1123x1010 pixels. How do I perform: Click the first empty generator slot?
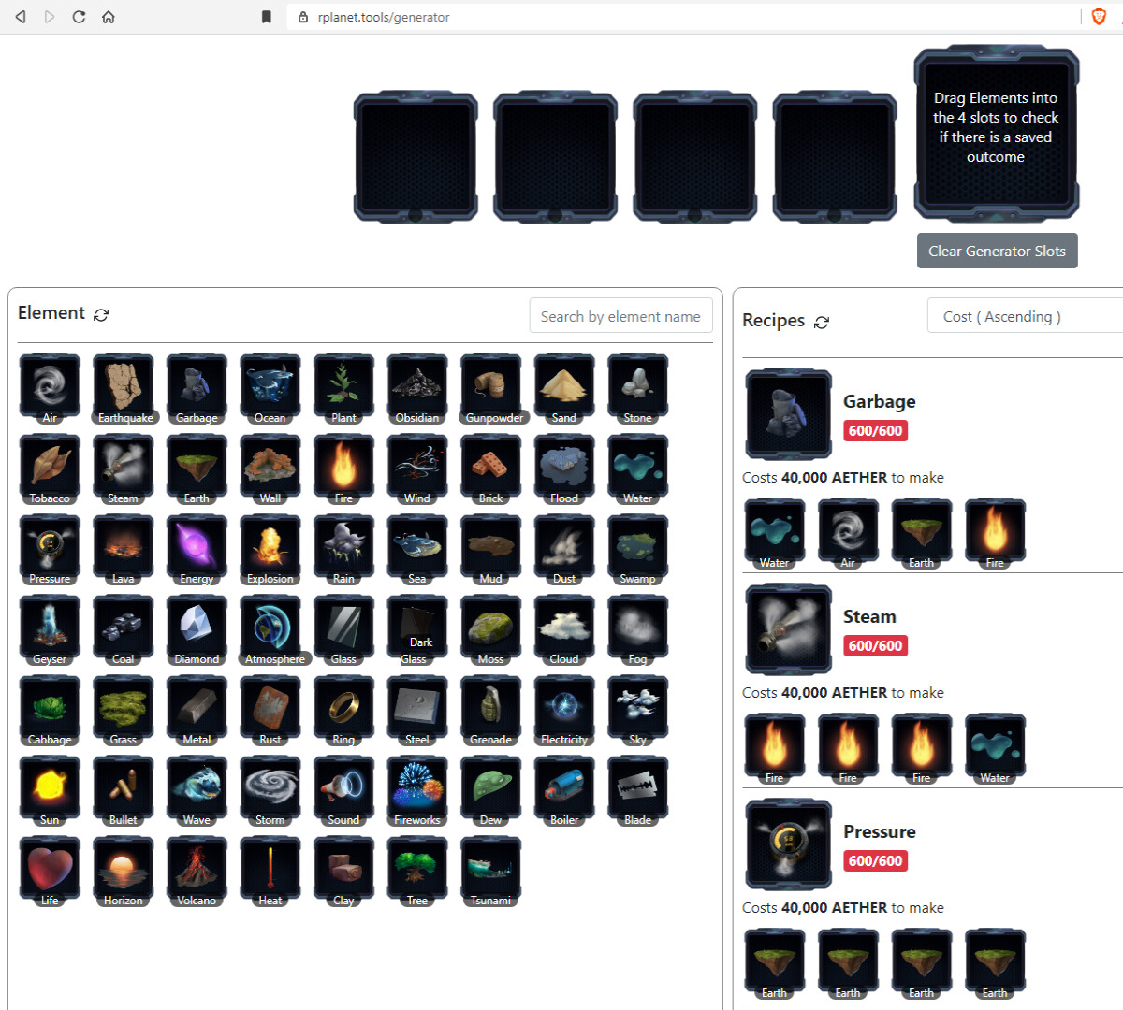click(x=416, y=157)
